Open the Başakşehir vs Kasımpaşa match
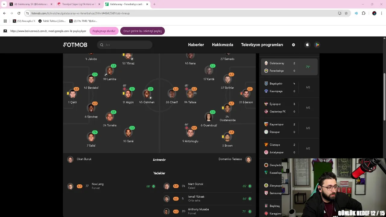Viewport: 386px width, 217px height. click(290, 87)
